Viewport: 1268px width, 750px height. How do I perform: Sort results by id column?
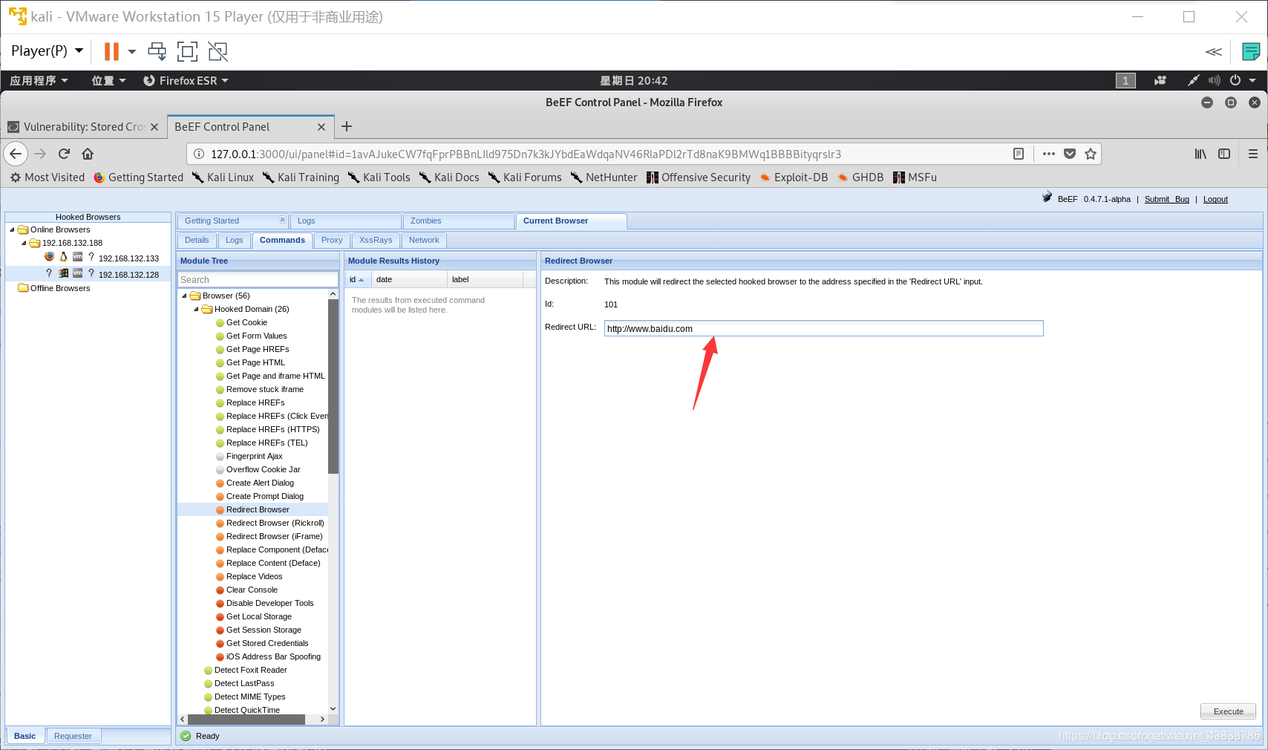point(358,279)
